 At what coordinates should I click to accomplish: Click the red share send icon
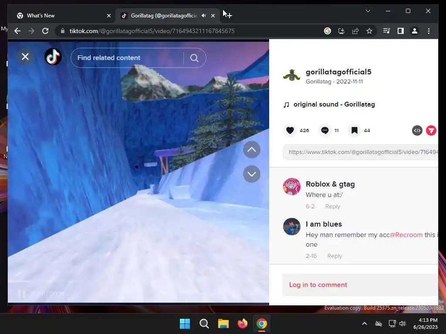431,130
